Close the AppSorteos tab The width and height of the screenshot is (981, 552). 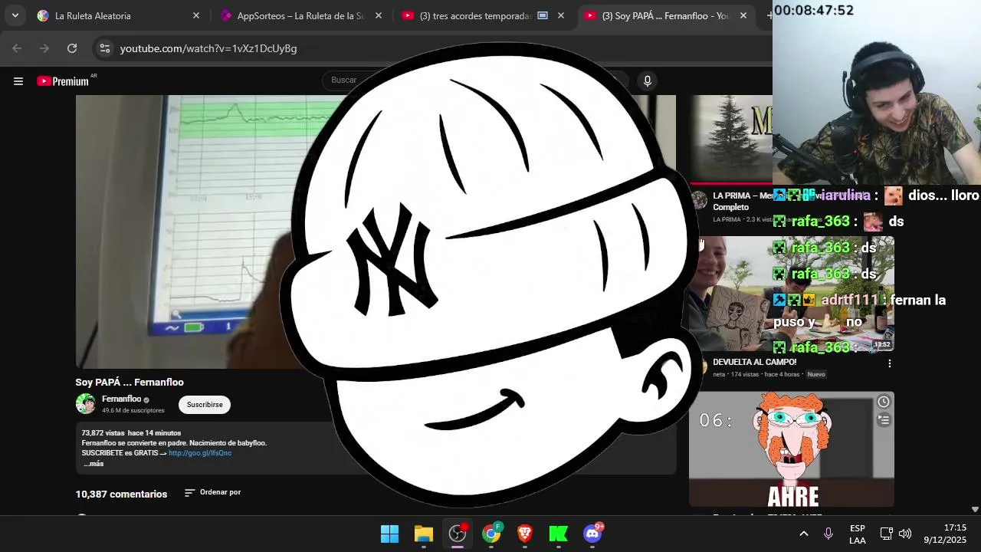[378, 15]
